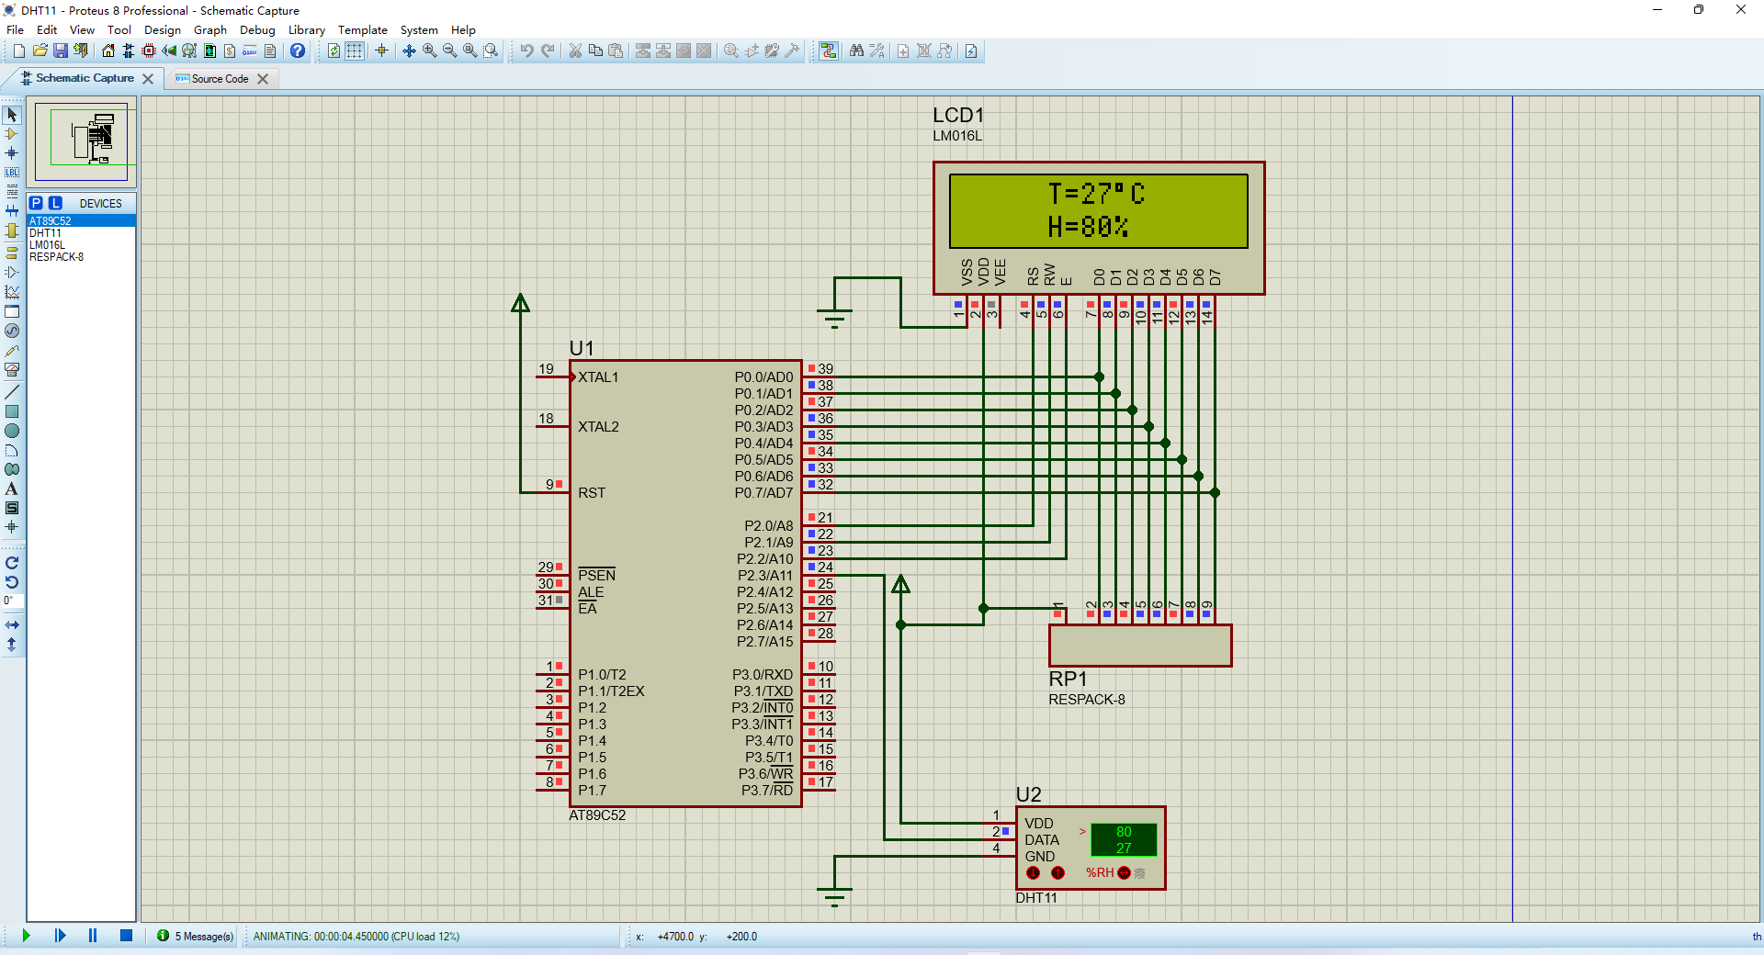Advance simulation with Step button
This screenshot has width=1764, height=955.
point(60,936)
